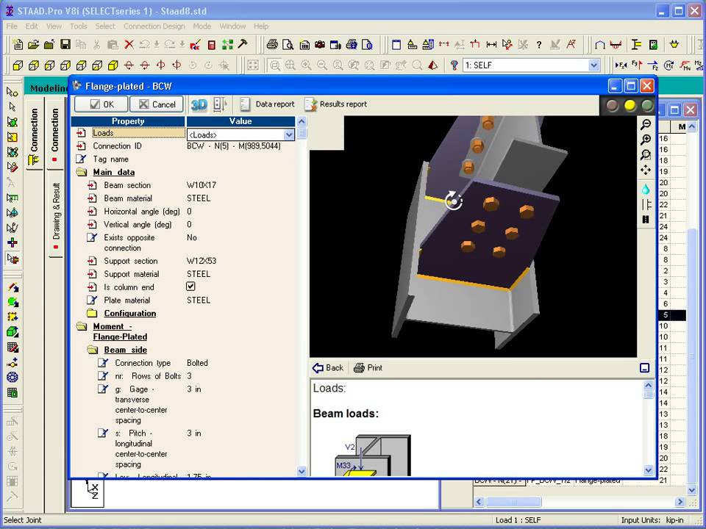This screenshot has width=706, height=529.
Task: Open the Tools menu
Action: coord(79,26)
